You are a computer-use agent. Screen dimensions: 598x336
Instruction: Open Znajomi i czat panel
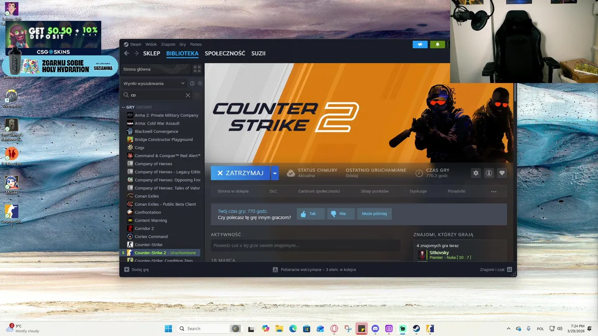496,270
